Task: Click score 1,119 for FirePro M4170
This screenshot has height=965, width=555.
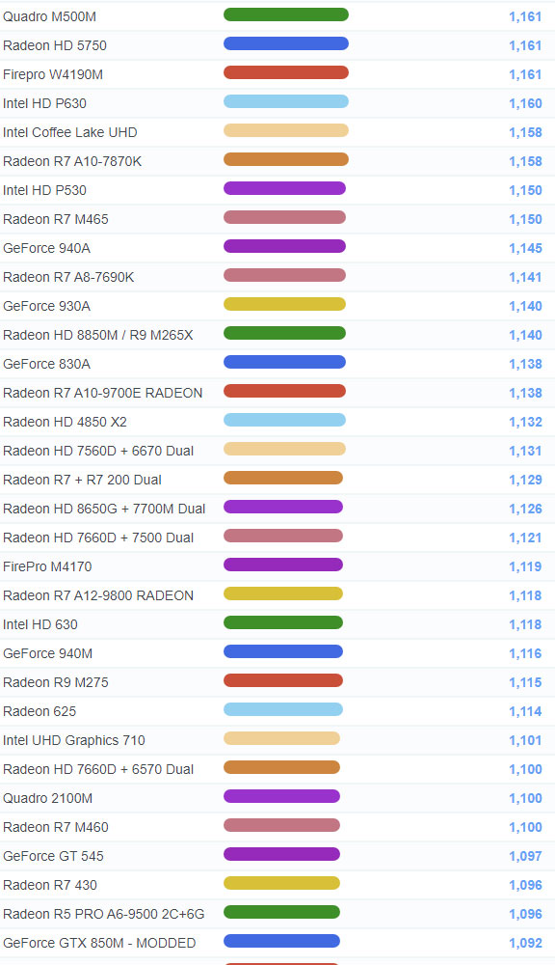Action: click(525, 566)
